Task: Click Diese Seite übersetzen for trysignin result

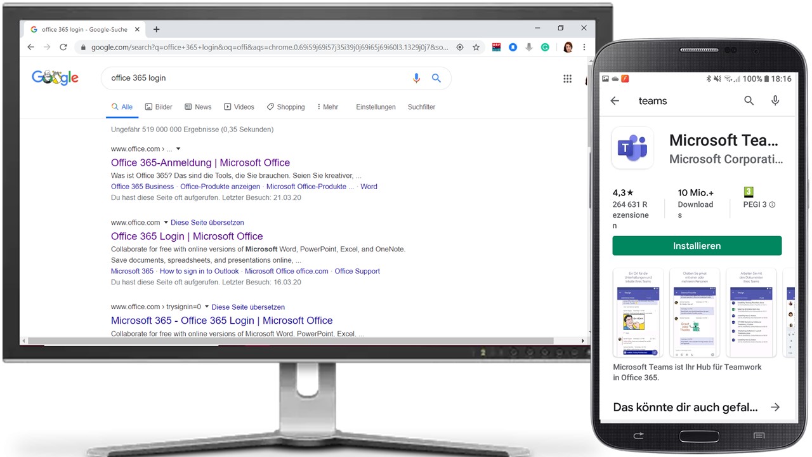Action: click(248, 307)
